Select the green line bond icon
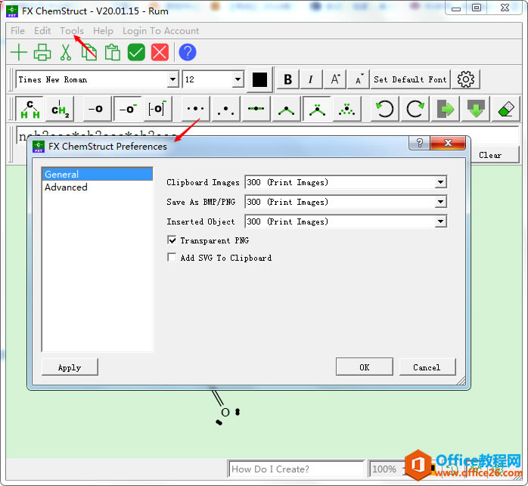Image resolution: width=528 pixels, height=486 pixels. click(256, 109)
